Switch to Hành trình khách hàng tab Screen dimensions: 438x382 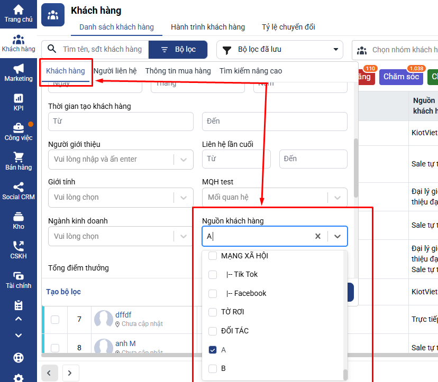(208, 27)
